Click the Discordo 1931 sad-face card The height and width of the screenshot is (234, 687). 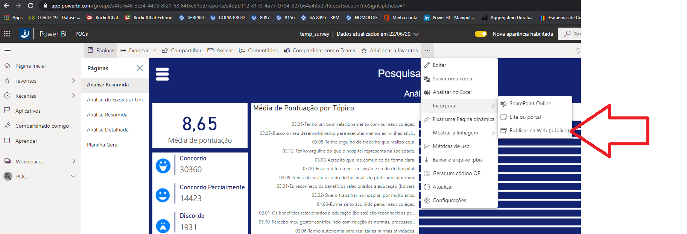(x=200, y=222)
